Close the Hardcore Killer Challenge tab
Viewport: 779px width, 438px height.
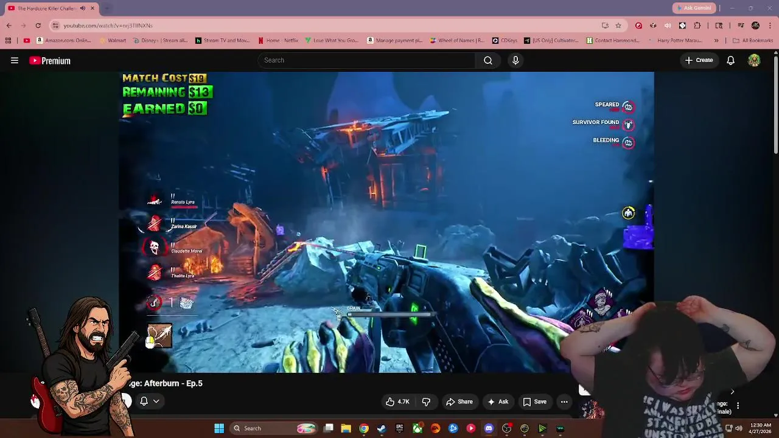(x=93, y=8)
